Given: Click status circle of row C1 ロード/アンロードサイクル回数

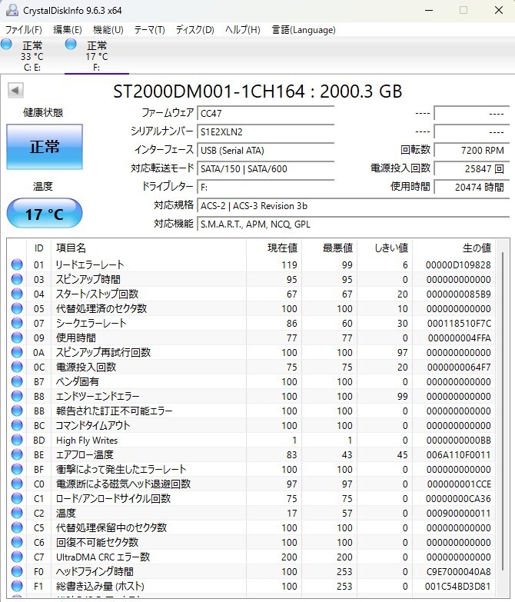Looking at the screenshot, I should pyautogui.click(x=17, y=498).
